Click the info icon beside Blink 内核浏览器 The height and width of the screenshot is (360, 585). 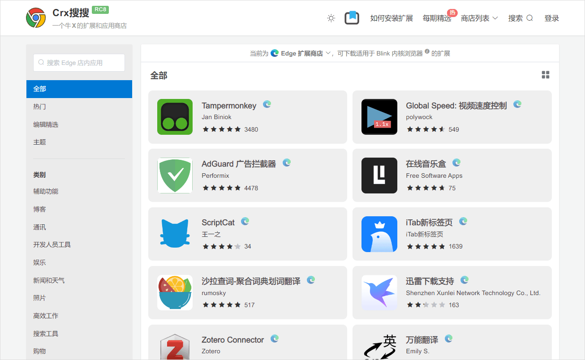[427, 51]
